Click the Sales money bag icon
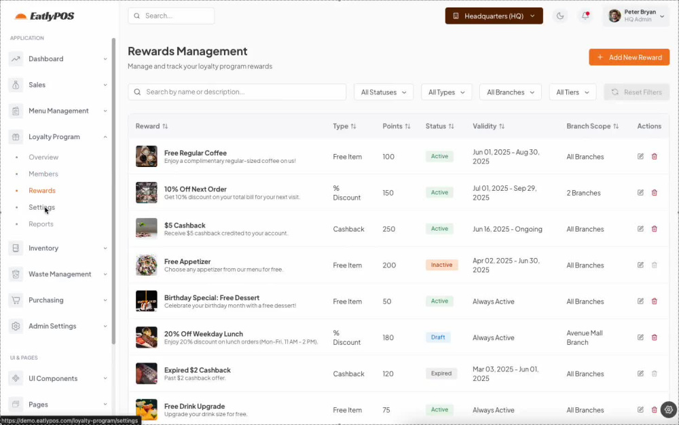This screenshot has height=425, width=679. point(16,85)
